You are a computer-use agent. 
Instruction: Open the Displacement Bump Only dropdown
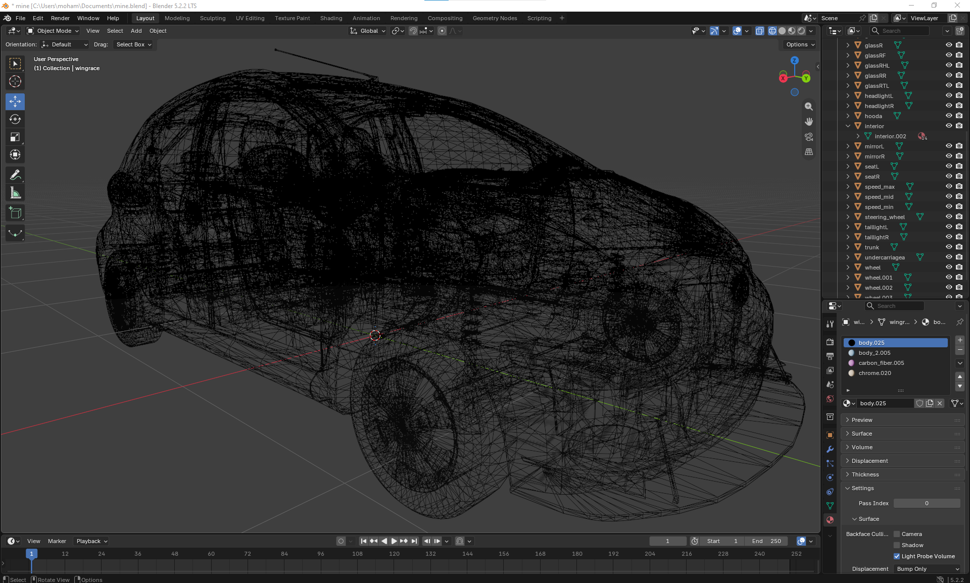(x=928, y=569)
